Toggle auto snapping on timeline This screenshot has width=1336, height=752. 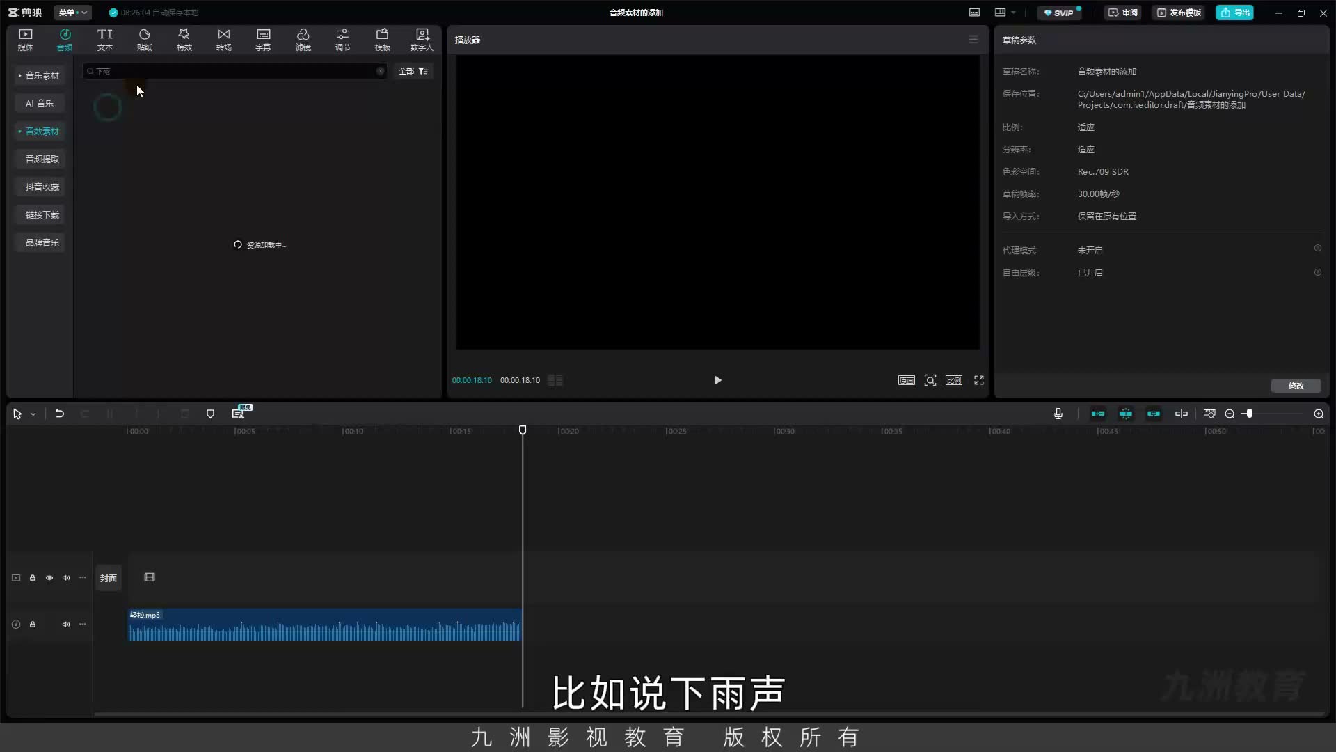[1125, 414]
